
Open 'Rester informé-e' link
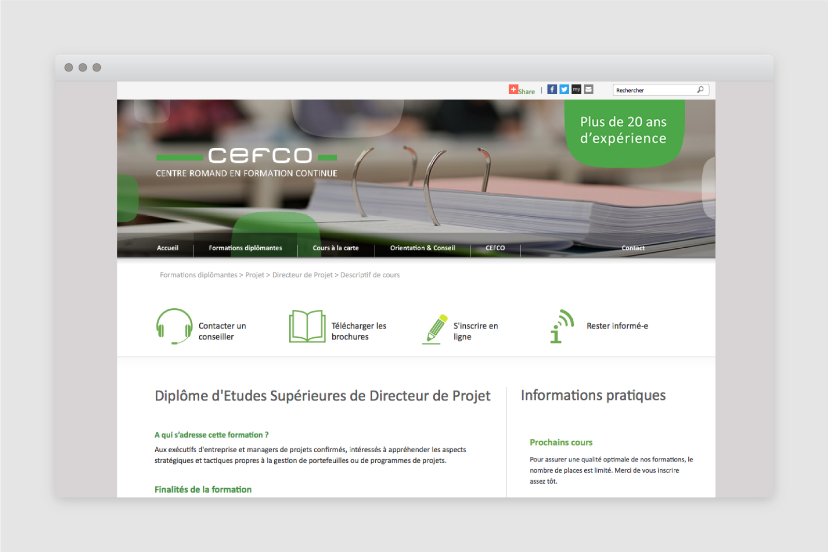click(617, 326)
